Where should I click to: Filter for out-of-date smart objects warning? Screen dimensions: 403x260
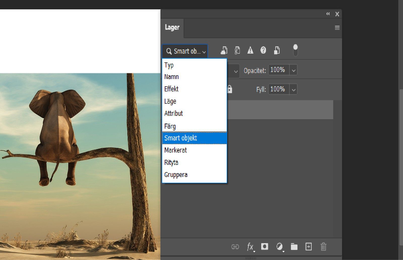point(250,50)
